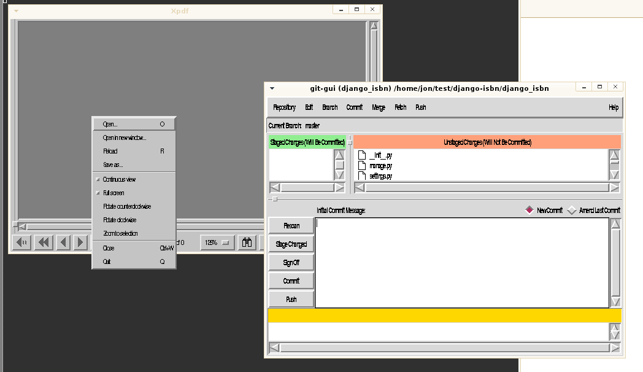The image size is (643, 372).
Task: Click the binoculars find icon in Xpdf
Action: tap(247, 243)
